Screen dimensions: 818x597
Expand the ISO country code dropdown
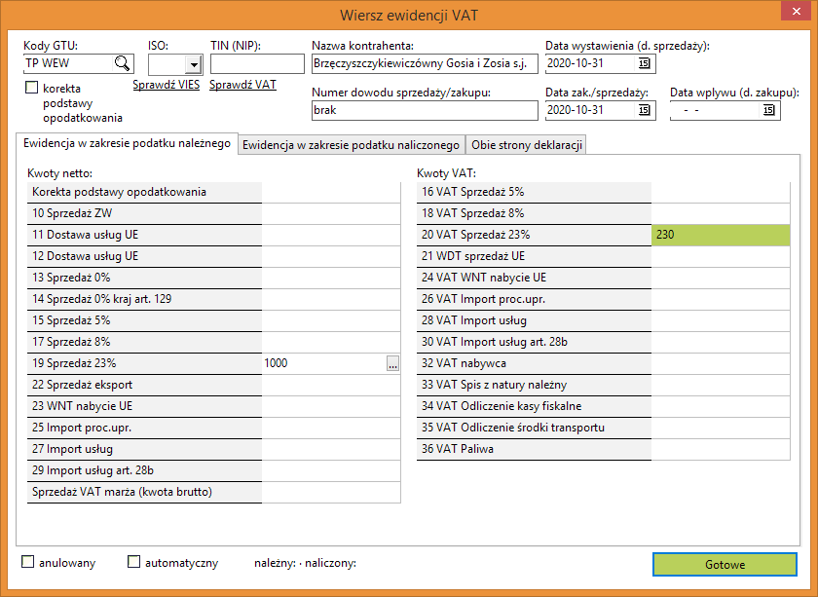click(194, 64)
